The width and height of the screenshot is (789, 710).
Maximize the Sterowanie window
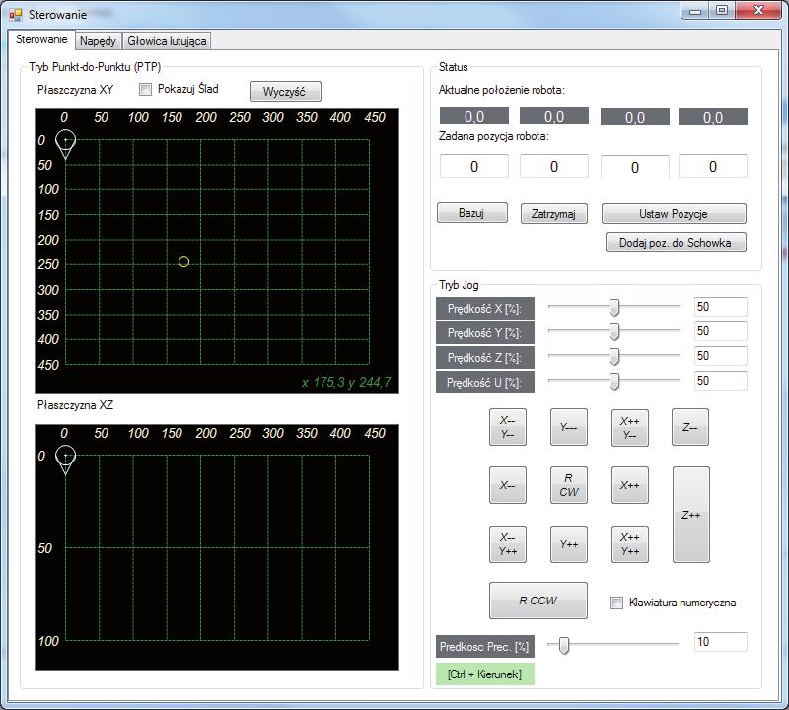[x=722, y=10]
